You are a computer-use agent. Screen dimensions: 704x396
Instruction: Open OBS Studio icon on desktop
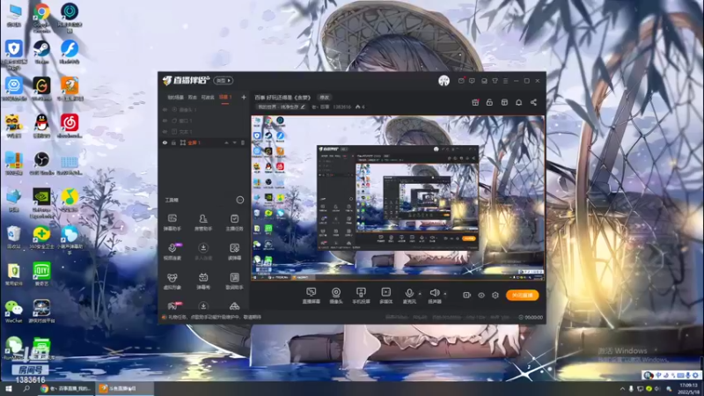click(41, 163)
